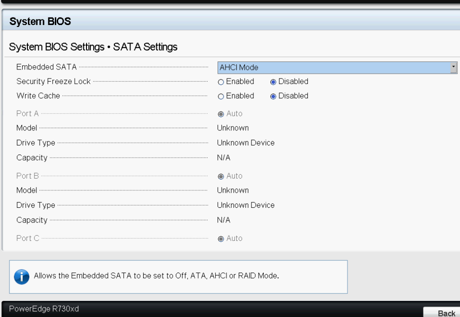
Task: Click Port B Capacity N/A value
Action: coord(224,220)
